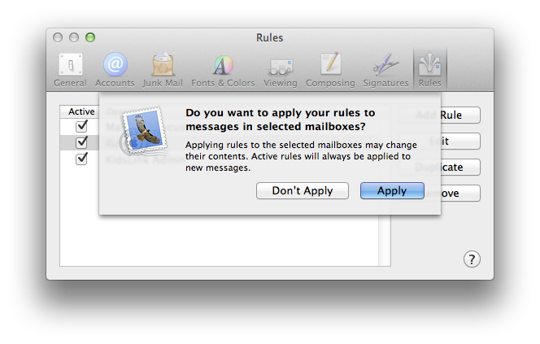
Task: Open the Signatures preferences pane
Action: 385,70
